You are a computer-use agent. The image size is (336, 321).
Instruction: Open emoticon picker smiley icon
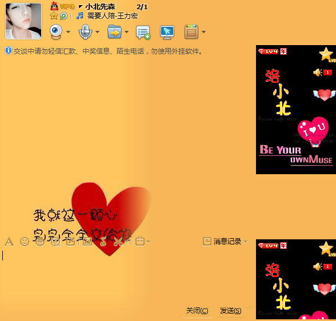pyautogui.click(x=25, y=242)
